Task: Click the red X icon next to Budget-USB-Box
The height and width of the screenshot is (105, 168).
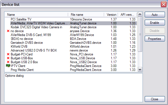Action: click(x=8, y=58)
